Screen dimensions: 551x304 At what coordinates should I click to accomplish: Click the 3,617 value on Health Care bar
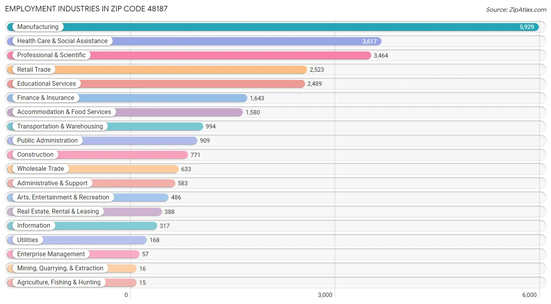[x=369, y=41]
